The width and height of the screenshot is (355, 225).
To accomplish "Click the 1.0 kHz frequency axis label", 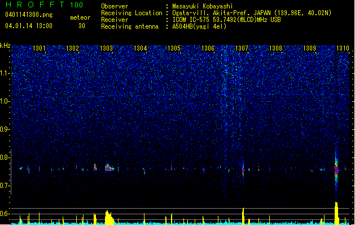I will [5, 102].
